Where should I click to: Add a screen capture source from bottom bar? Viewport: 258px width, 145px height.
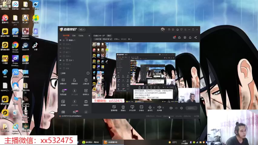pyautogui.click(x=114, y=108)
